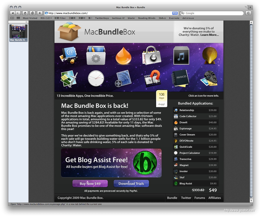The height and width of the screenshot is (217, 261).
Task: Click the Project Calculator clock icon
Action: 96,78
